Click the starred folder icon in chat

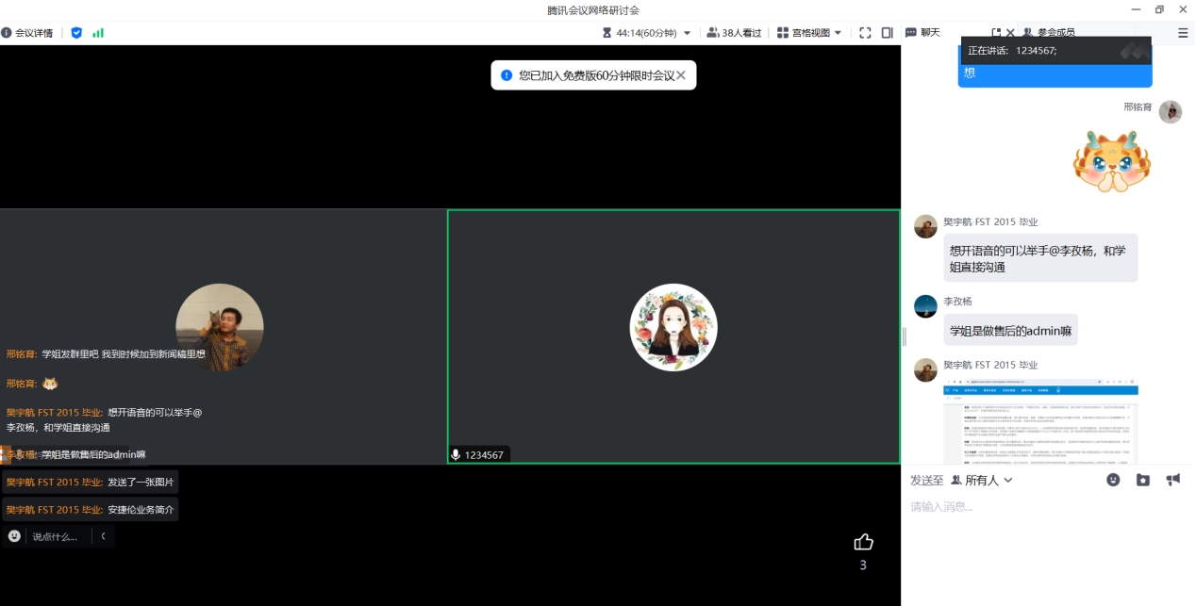click(1143, 480)
